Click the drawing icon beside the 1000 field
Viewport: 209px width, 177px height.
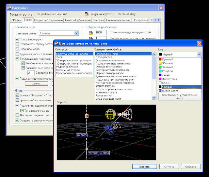[x=91, y=32]
